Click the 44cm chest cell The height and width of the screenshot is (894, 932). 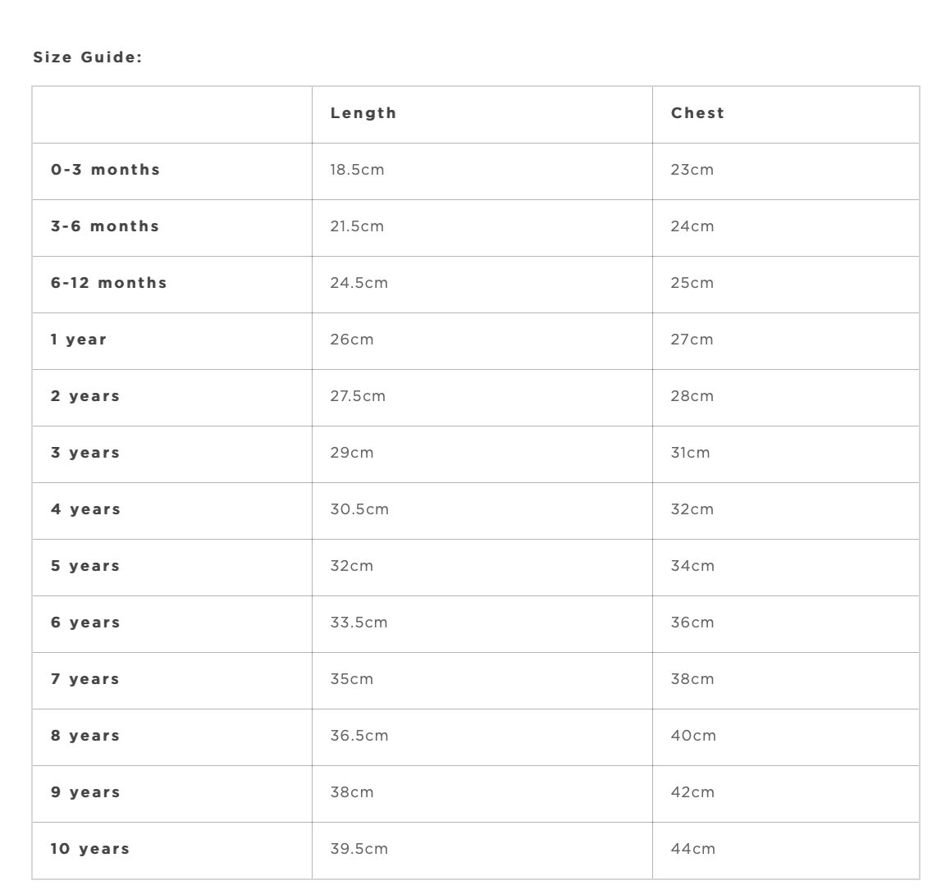693,849
